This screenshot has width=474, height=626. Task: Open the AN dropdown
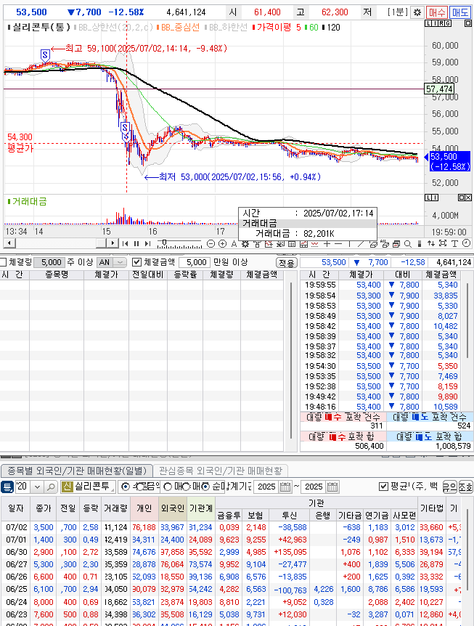pyautogui.click(x=120, y=262)
